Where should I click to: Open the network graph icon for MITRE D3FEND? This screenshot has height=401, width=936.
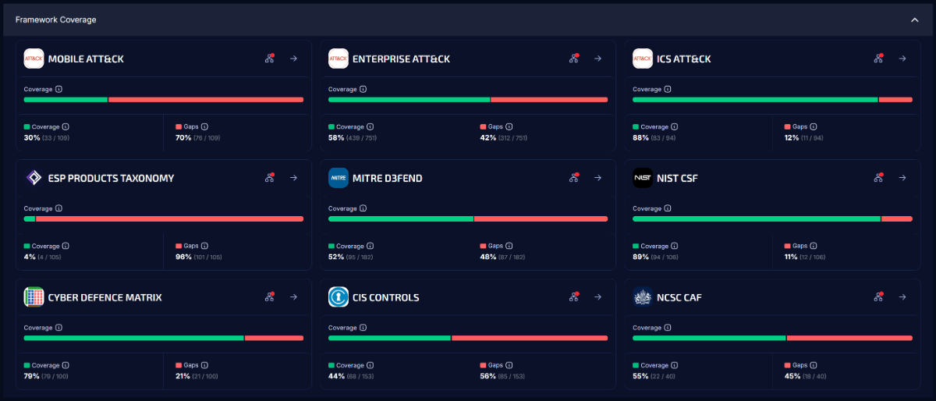(574, 178)
